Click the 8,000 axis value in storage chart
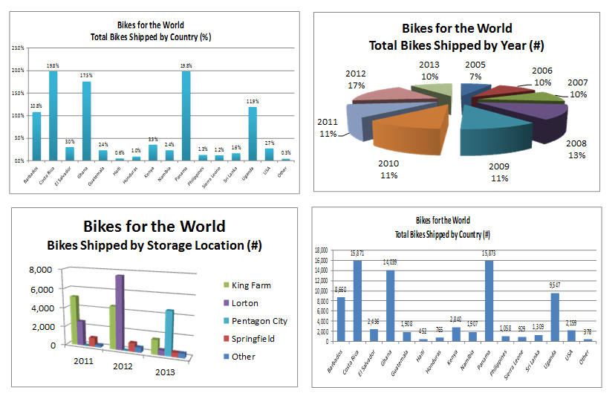Viewport: 615px width, 399px height. [x=40, y=270]
